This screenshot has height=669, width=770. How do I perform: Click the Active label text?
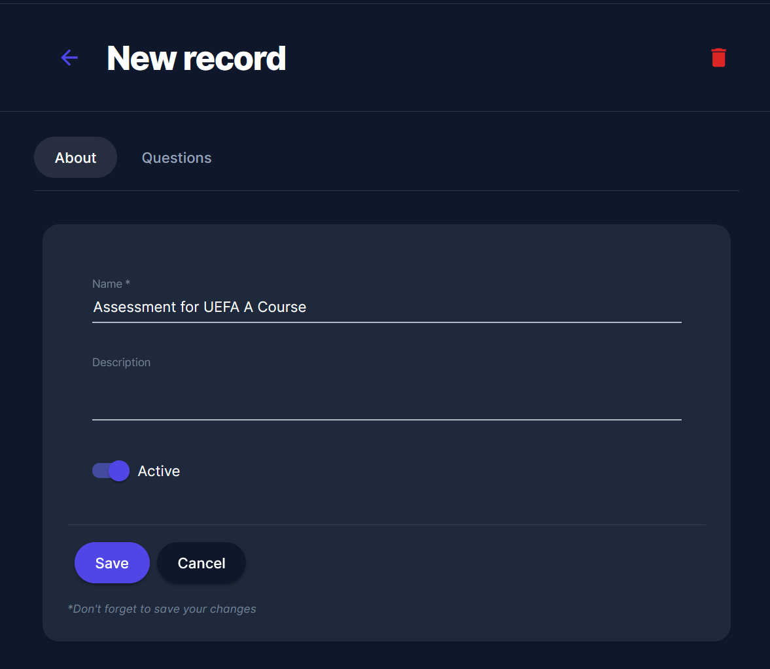pos(159,471)
